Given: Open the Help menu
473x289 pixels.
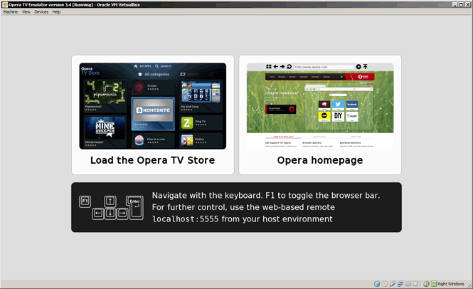Looking at the screenshot, I should (56, 12).
